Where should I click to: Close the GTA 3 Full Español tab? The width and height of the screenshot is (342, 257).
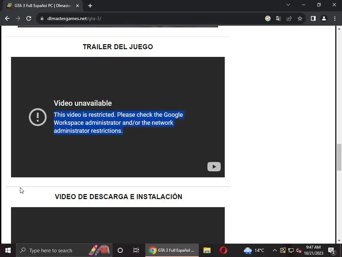77,6
